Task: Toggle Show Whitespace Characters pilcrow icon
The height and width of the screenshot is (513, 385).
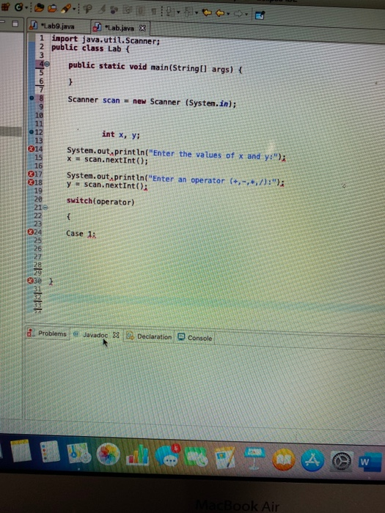Action: point(153,11)
